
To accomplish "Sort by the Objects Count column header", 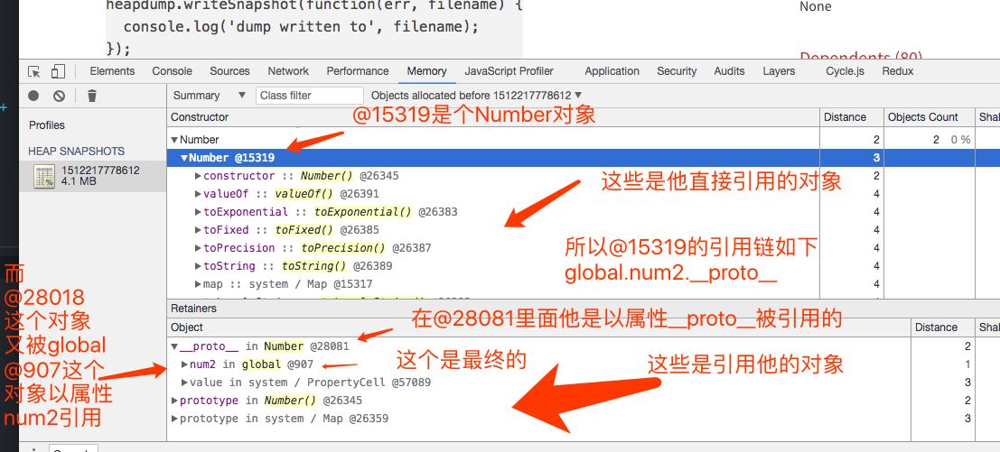I will 930,117.
